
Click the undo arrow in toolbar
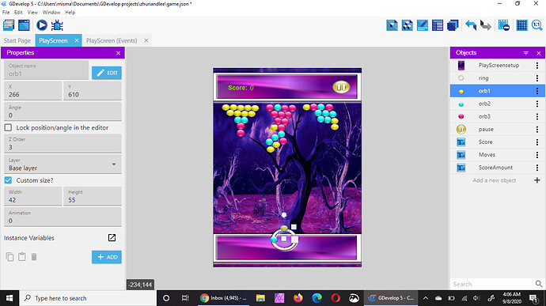471,25
